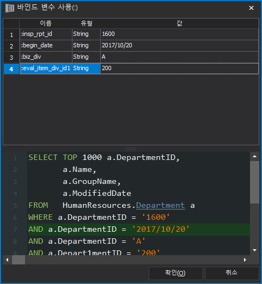The image size is (262, 284).
Task: Click the horizontal scroll left arrow
Action: (7, 260)
